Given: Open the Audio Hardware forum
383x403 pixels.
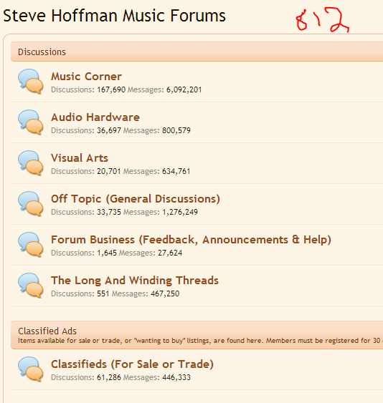Looking at the screenshot, I should pyautogui.click(x=95, y=117).
